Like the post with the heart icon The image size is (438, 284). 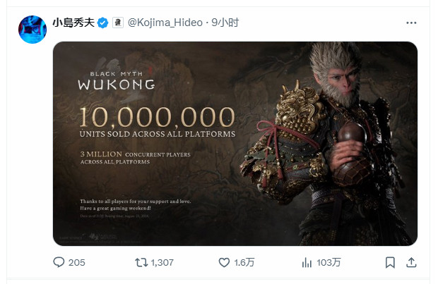(x=224, y=262)
